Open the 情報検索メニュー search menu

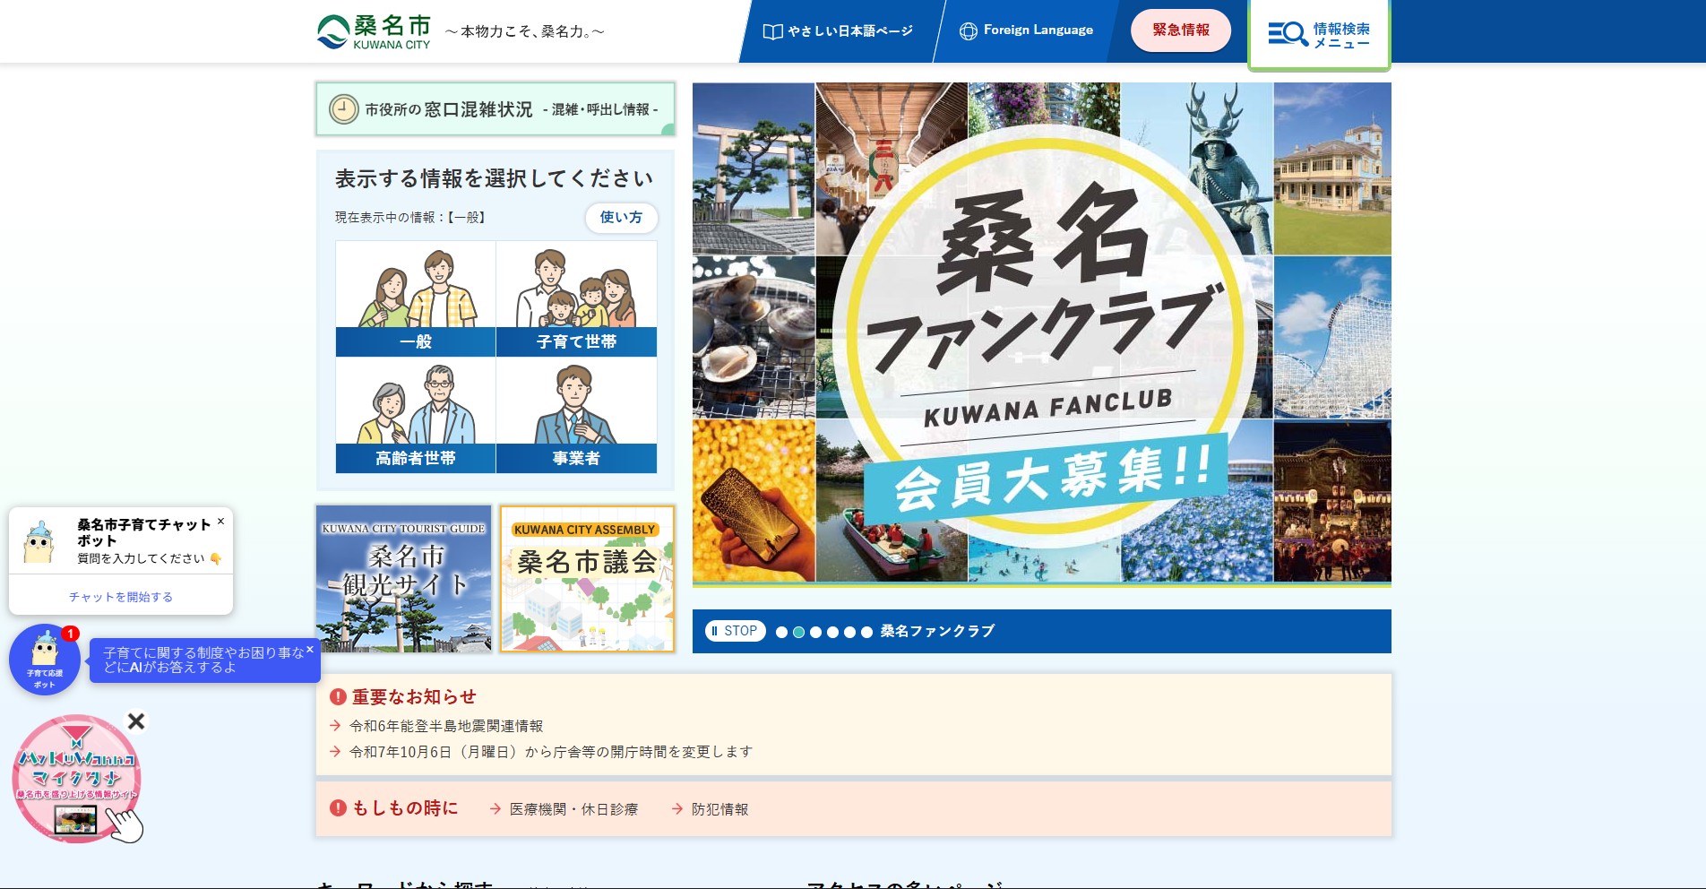tap(1319, 35)
